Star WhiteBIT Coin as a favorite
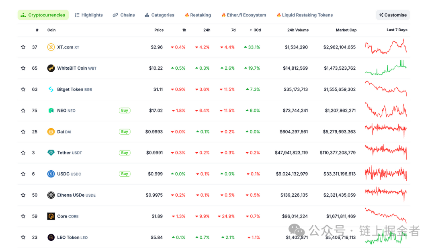Screen dimensions: 434x248 tap(23, 68)
